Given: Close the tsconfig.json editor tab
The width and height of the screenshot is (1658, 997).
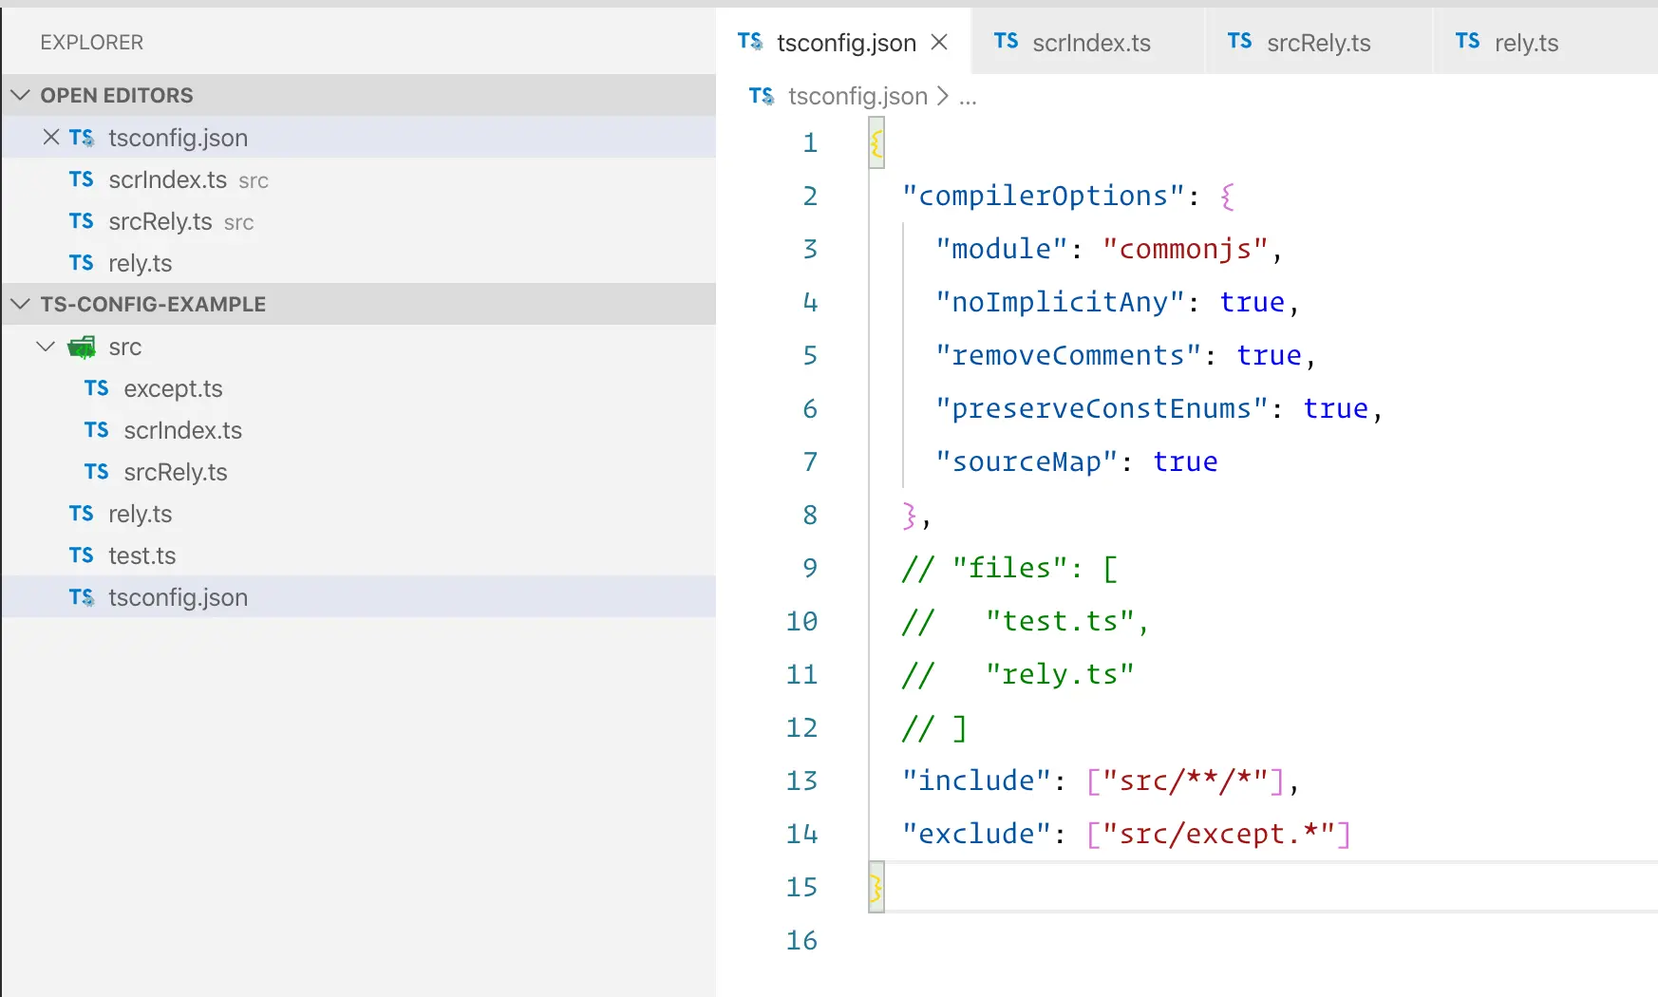Looking at the screenshot, I should coord(939,42).
